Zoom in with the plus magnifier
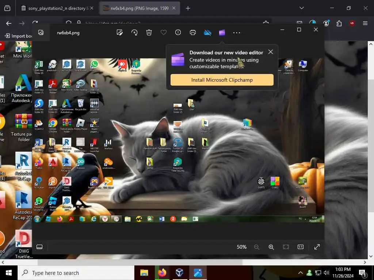This screenshot has height=280, width=374. 271,247
